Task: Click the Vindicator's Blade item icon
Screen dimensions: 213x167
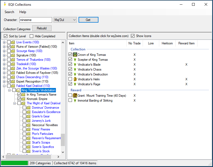Action: (x=75, y=65)
